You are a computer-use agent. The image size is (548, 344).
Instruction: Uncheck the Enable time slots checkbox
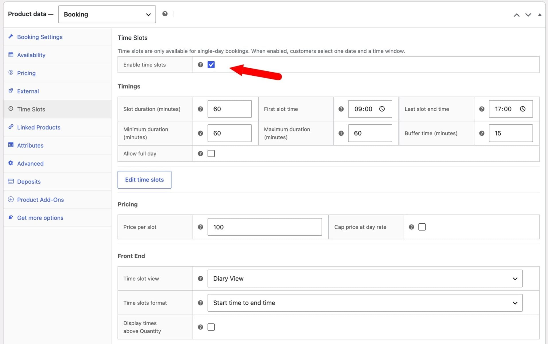pos(211,65)
